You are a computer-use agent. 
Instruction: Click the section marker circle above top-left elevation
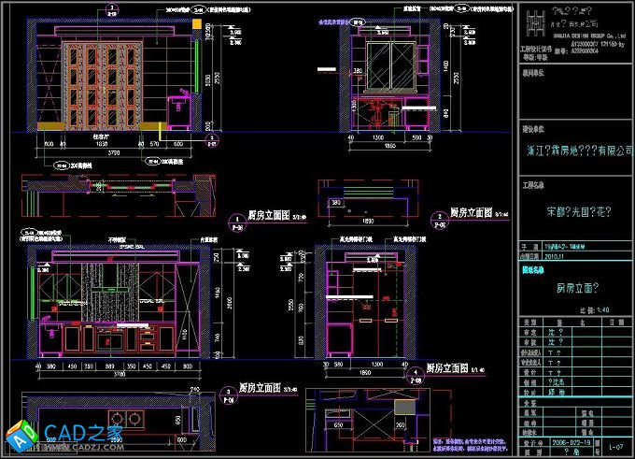click(x=113, y=8)
